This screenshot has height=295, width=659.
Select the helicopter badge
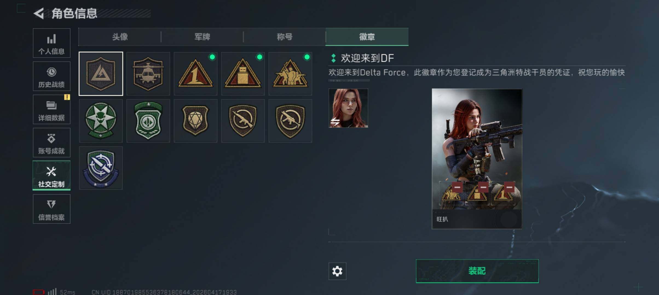[148, 74]
